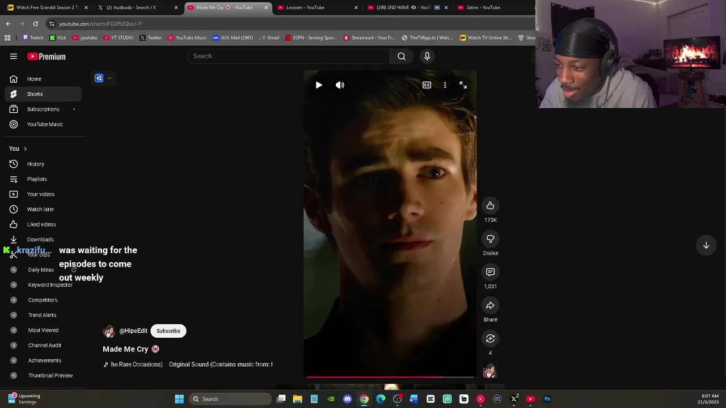Open YouTube Music in sidebar

43,124
